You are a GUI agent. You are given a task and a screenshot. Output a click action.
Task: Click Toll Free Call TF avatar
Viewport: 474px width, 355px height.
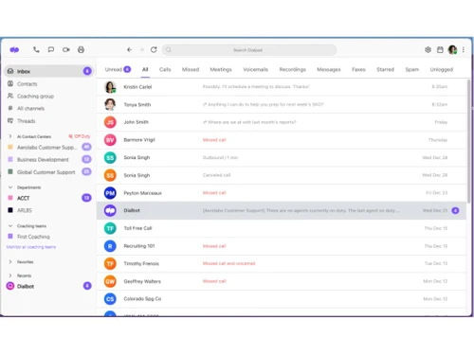(x=110, y=228)
